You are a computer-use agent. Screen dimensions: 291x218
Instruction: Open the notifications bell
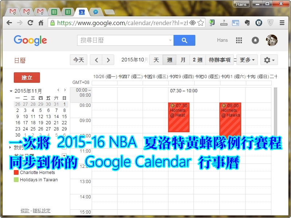coord(255,40)
